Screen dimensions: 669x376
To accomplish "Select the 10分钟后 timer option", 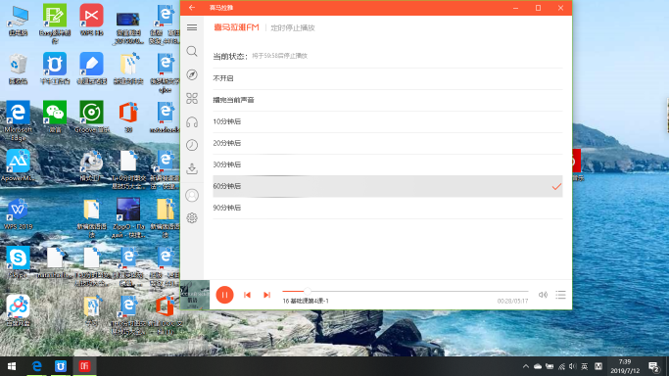I will tap(388, 121).
